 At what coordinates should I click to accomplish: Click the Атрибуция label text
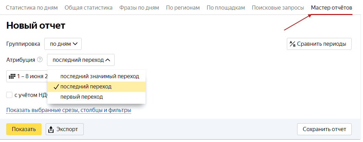tap(21, 60)
